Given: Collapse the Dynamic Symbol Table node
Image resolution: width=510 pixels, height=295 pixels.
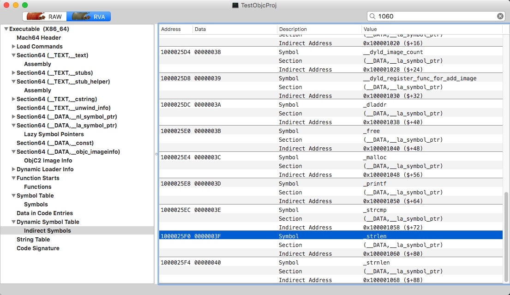Looking at the screenshot, I should (13, 222).
